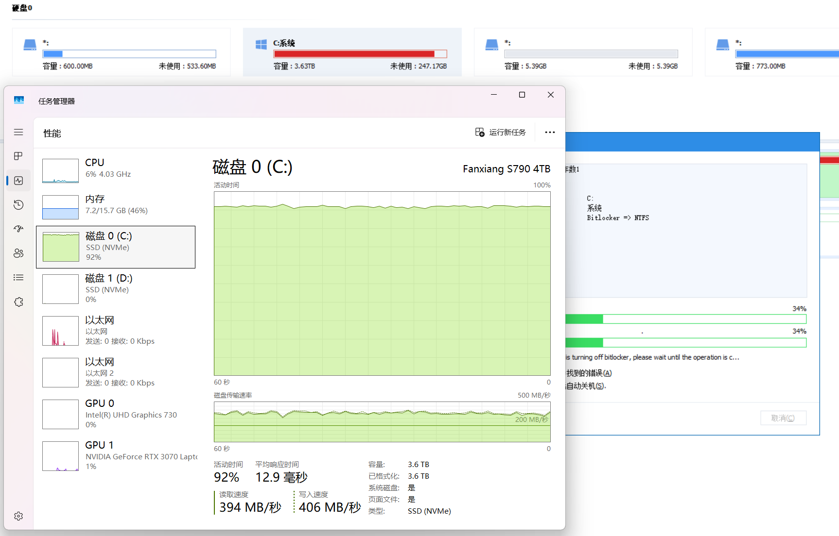Minimize the Task Manager window

pos(494,95)
